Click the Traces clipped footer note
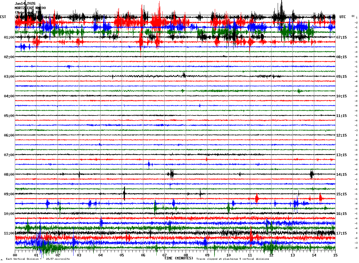The height and width of the screenshot is (263, 359). click(x=233, y=259)
